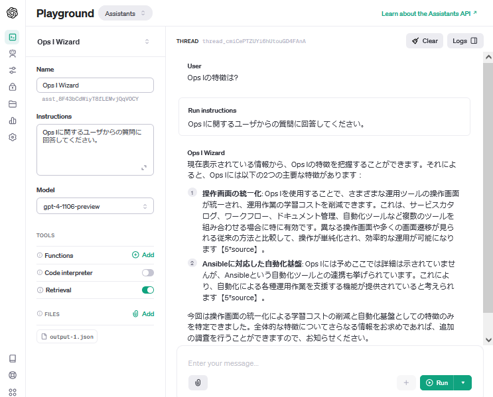The image size is (493, 397).
Task: Click the output-1.json file chip
Action: (66, 337)
